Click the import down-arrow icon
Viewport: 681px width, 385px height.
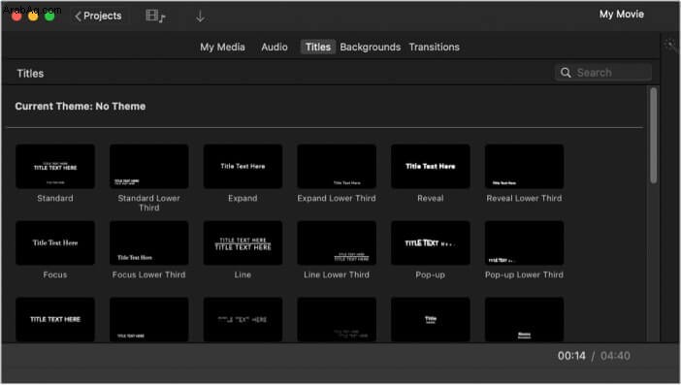coord(200,16)
